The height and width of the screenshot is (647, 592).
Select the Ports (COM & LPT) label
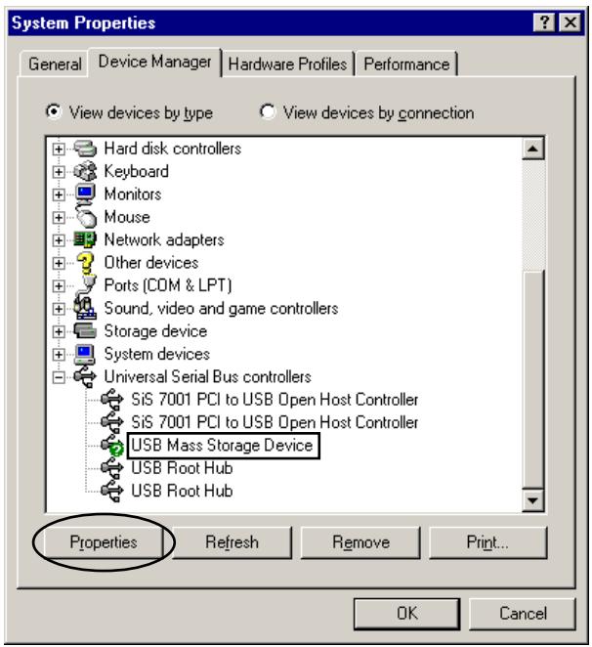tap(168, 285)
